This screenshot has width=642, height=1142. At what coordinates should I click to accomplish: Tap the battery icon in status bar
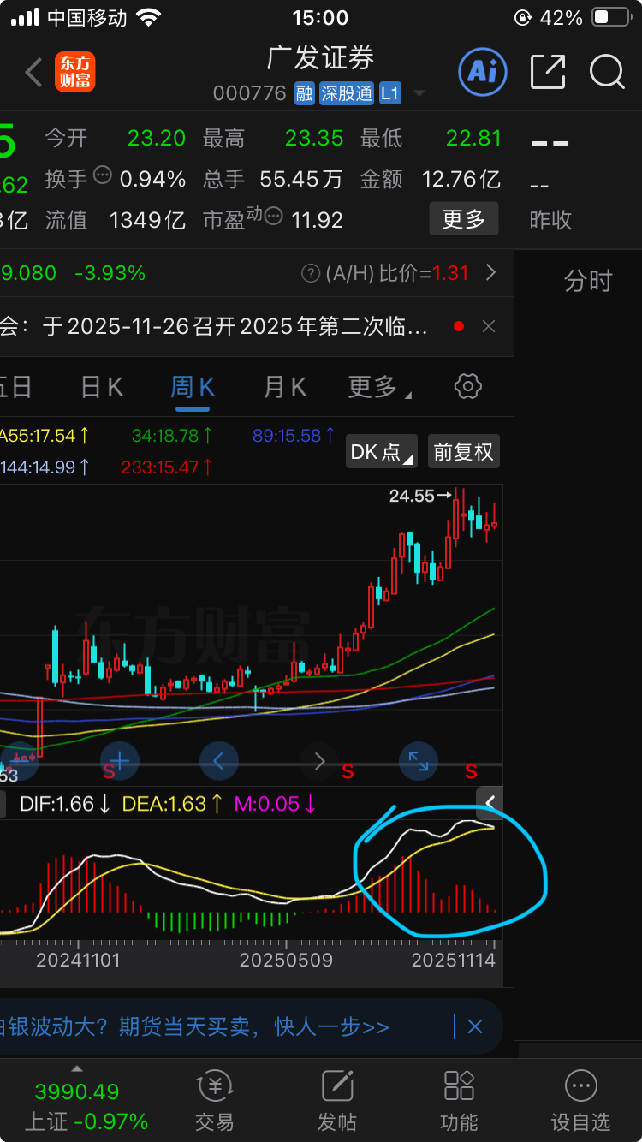[x=611, y=17]
